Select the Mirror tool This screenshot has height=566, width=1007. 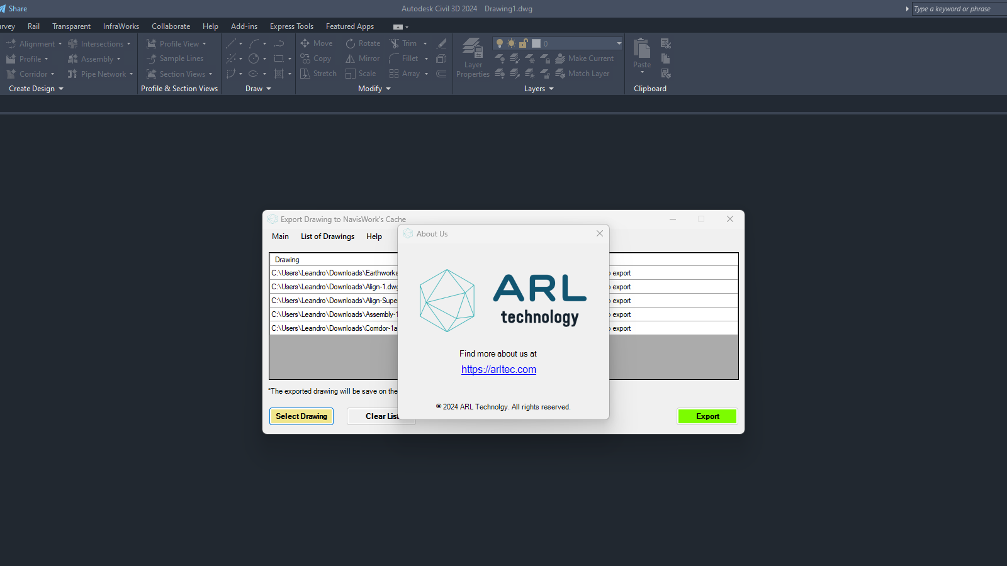click(363, 58)
